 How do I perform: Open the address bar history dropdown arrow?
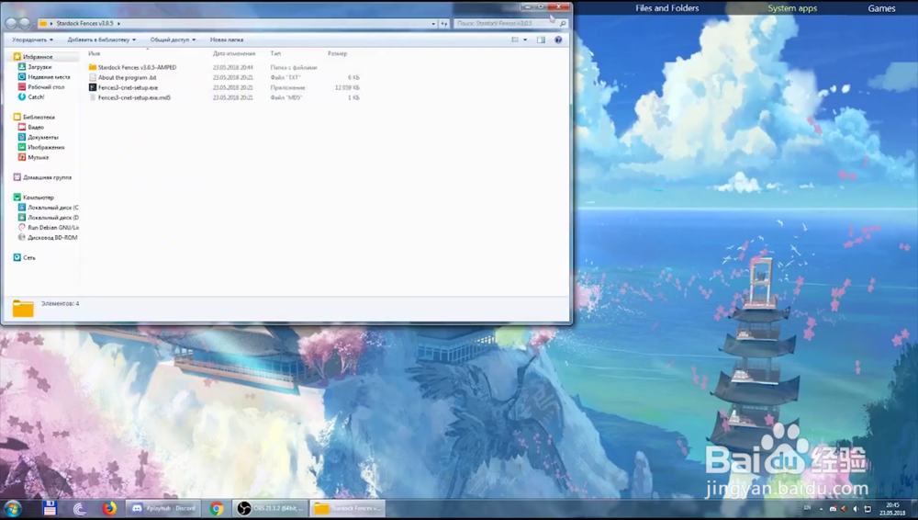pos(433,24)
